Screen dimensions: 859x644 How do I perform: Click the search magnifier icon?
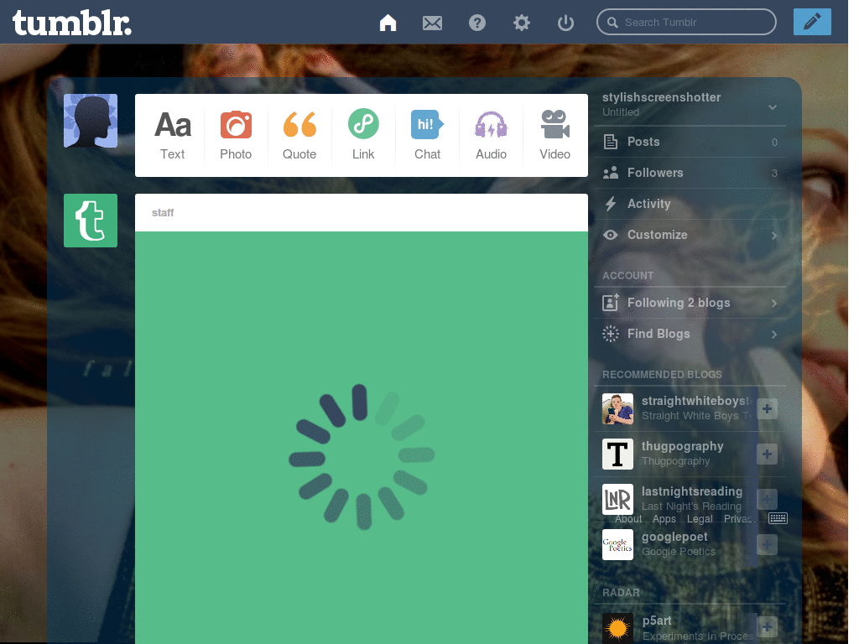[612, 23]
